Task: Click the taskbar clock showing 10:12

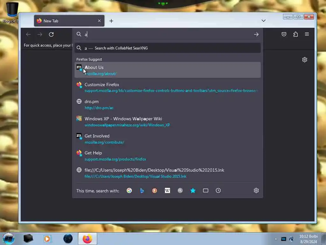Action: click(308, 239)
